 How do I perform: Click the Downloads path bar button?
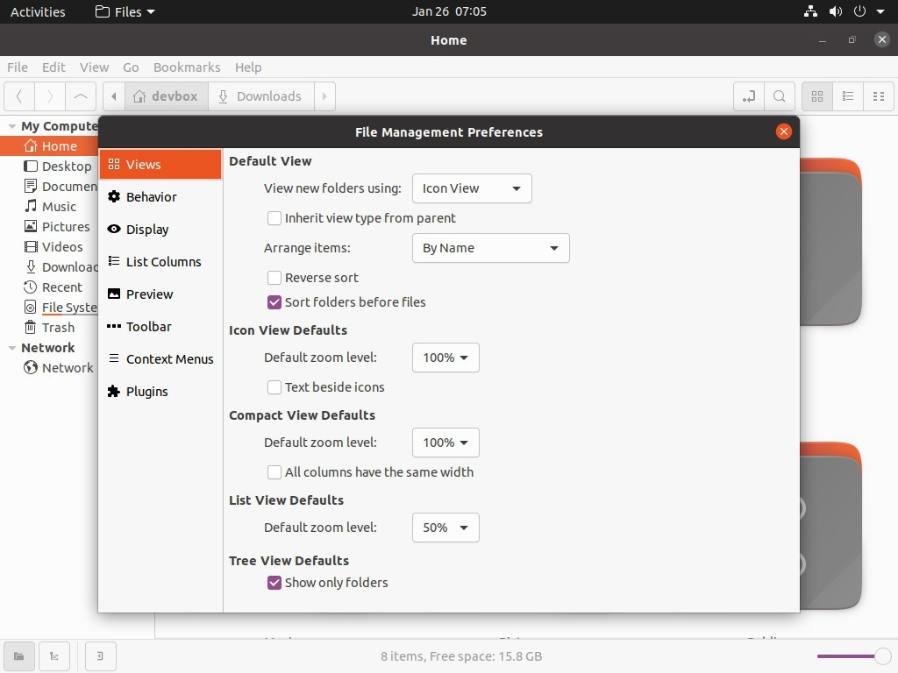tap(260, 96)
